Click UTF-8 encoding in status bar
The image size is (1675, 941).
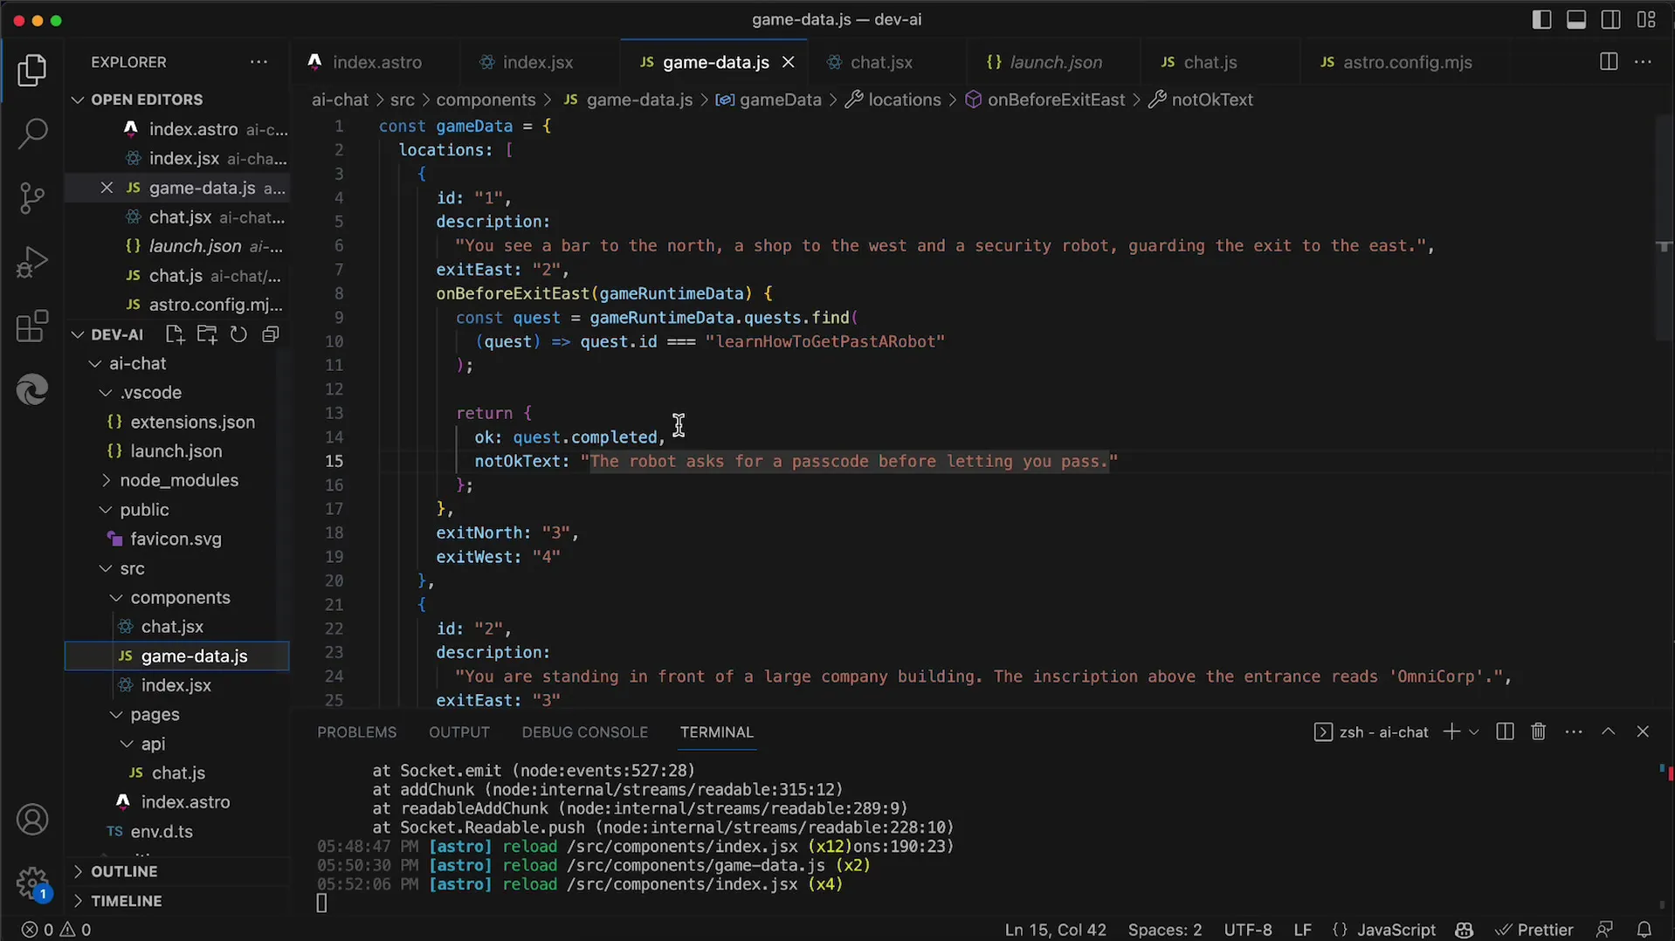point(1247,930)
